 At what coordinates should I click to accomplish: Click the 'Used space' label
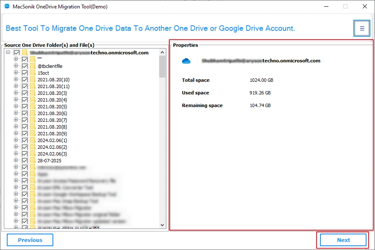196,93
